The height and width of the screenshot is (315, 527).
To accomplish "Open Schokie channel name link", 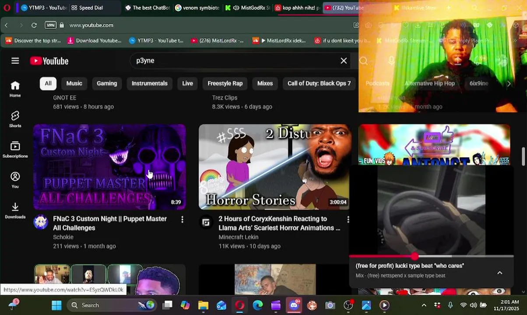I will coord(63,237).
